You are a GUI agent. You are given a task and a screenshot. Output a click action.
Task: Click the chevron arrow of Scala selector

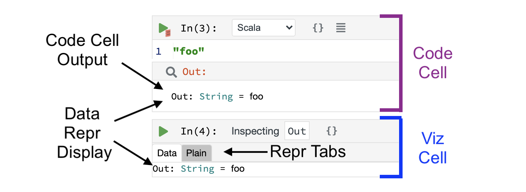tap(289, 28)
